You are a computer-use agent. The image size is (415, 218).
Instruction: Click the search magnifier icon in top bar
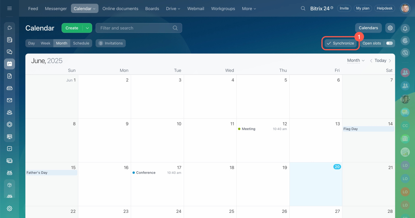tap(303, 8)
